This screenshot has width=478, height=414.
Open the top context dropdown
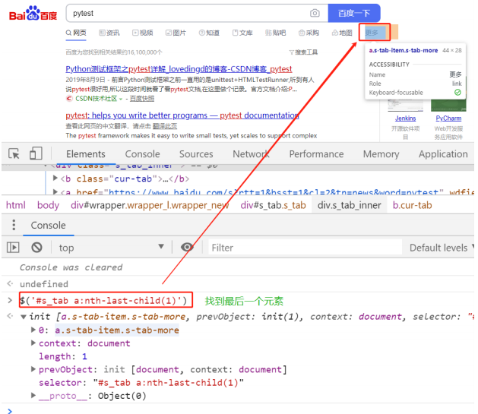coord(112,248)
